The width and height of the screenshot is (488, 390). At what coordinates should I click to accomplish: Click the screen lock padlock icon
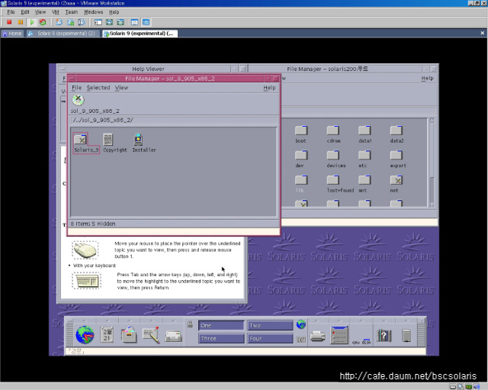coord(190,324)
